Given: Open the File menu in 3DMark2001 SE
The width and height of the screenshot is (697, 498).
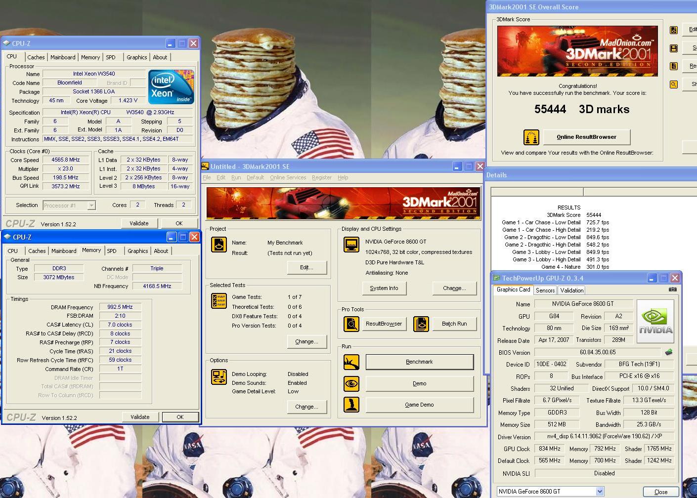Looking at the screenshot, I should [207, 177].
